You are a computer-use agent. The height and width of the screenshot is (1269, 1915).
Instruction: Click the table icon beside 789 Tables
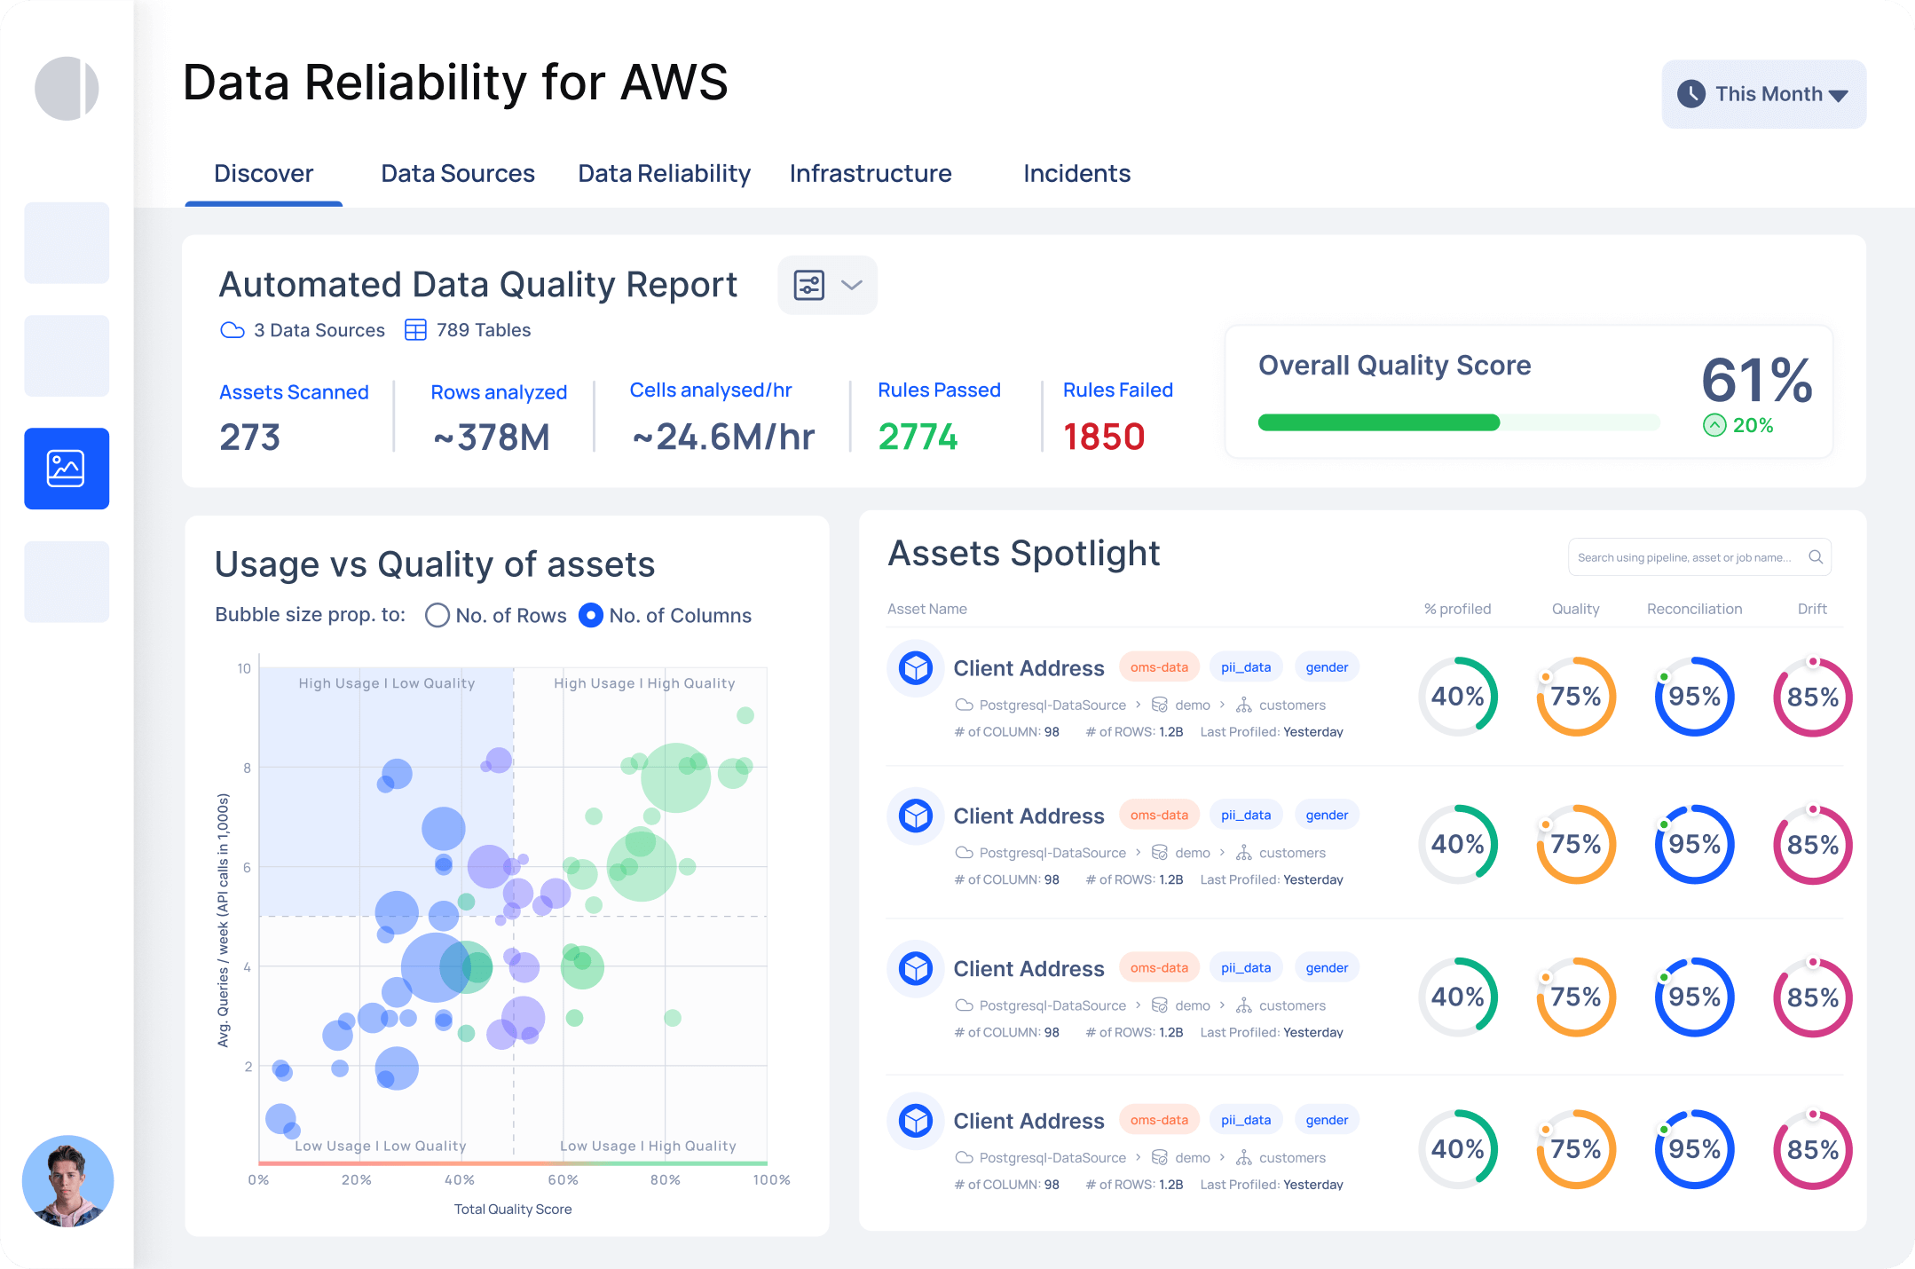414,329
